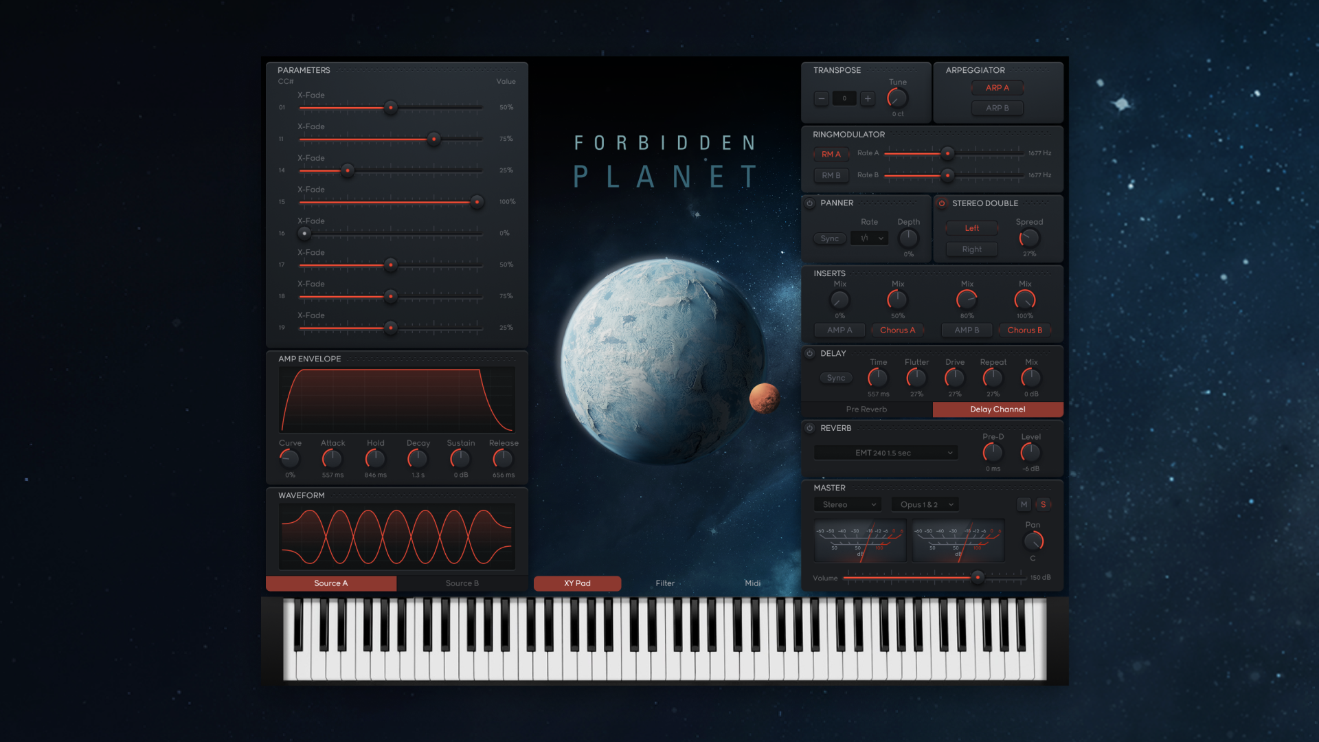Click the Tune knob in Transpose section
Image resolution: width=1319 pixels, height=742 pixels.
click(896, 98)
